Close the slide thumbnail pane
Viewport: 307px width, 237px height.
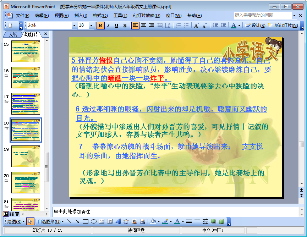(x=46, y=34)
